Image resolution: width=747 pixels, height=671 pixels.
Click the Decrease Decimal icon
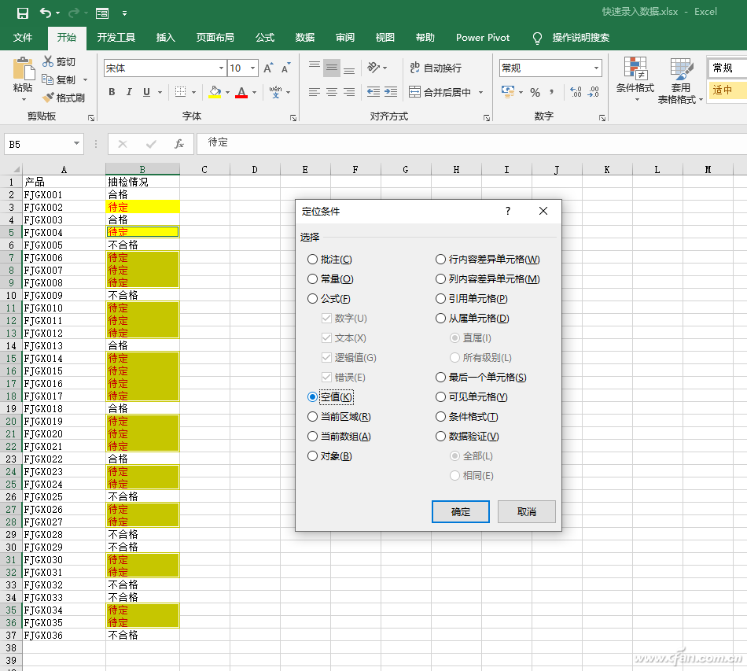pos(593,92)
